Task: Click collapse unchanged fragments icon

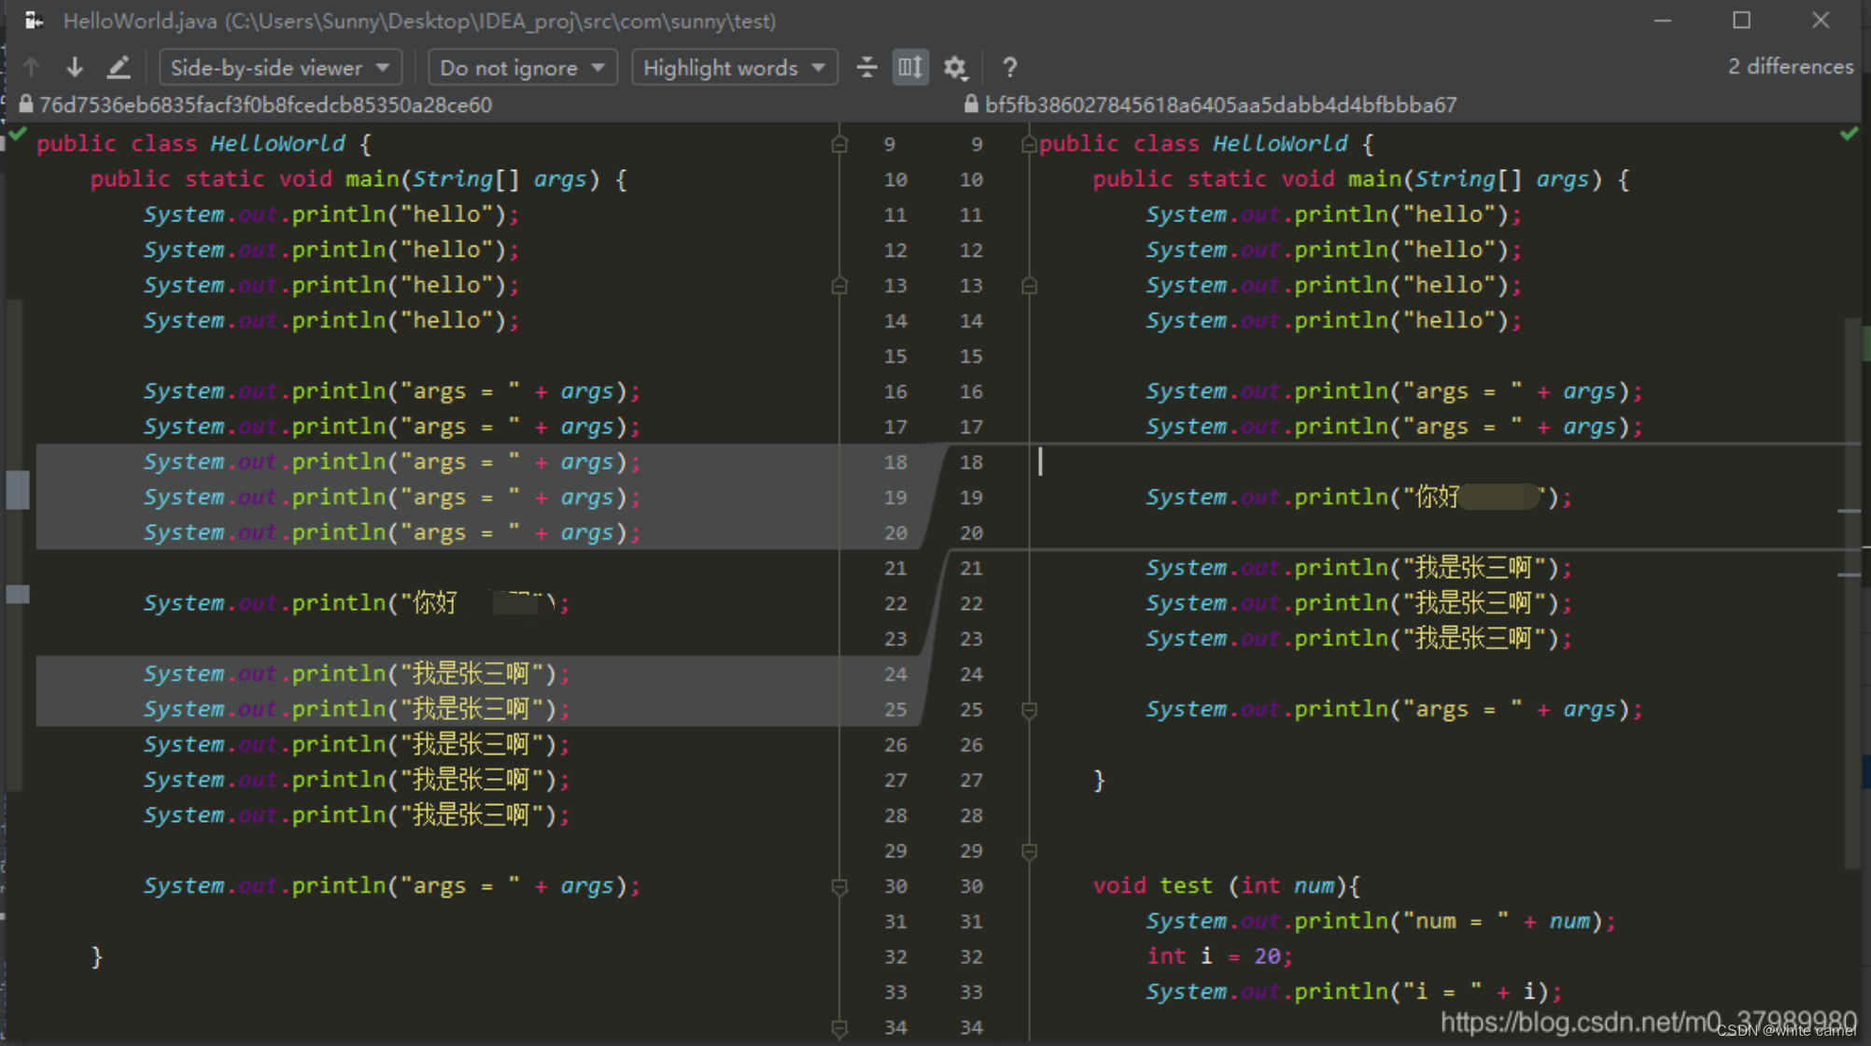Action: (x=866, y=67)
